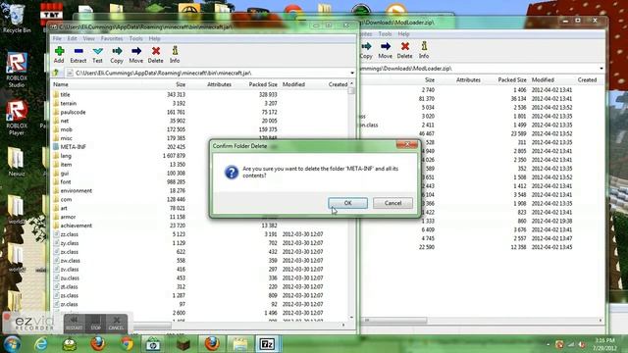Click Extract in minecraft.jar toolbar

click(78, 55)
